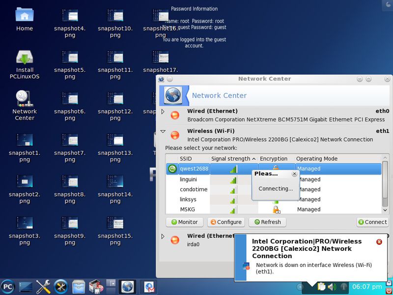
Task: Select the linguini network
Action: coord(188,179)
